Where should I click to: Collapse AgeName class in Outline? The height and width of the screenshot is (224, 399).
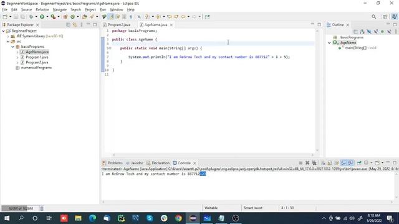coord(329,43)
